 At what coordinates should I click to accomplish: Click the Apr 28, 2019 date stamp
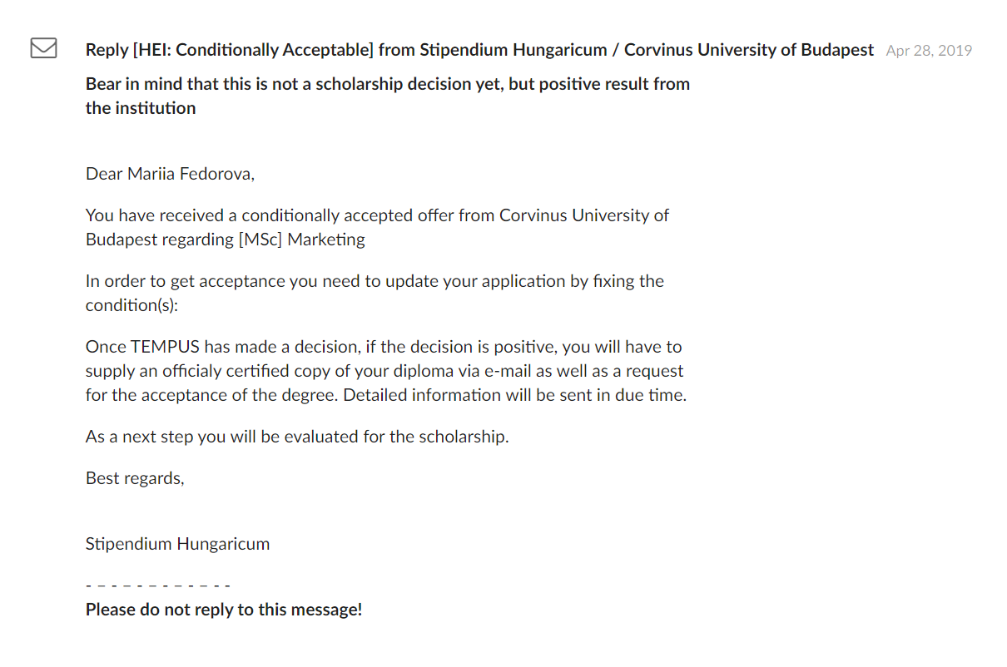(929, 51)
